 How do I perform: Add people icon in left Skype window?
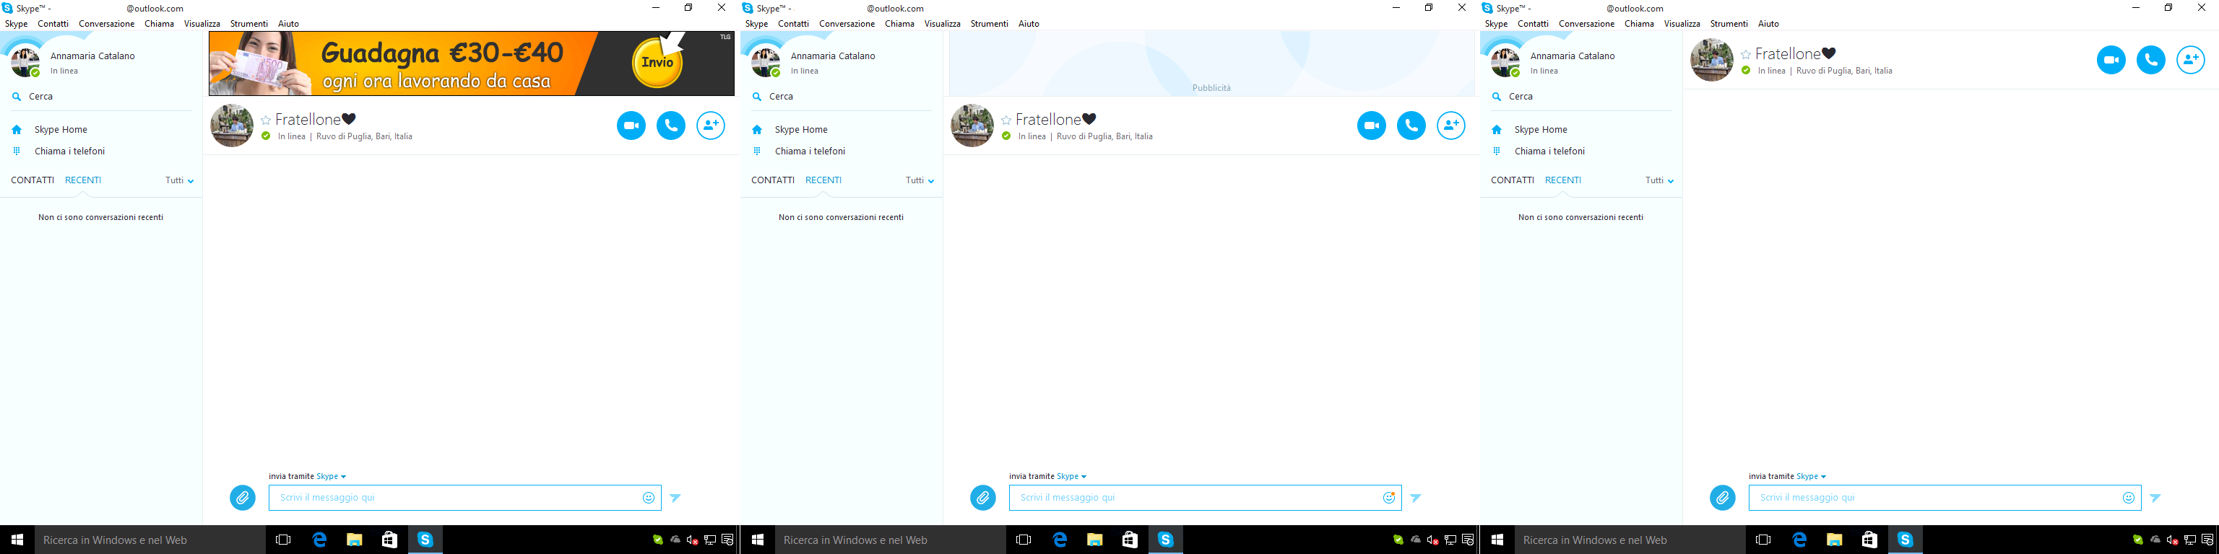point(711,126)
